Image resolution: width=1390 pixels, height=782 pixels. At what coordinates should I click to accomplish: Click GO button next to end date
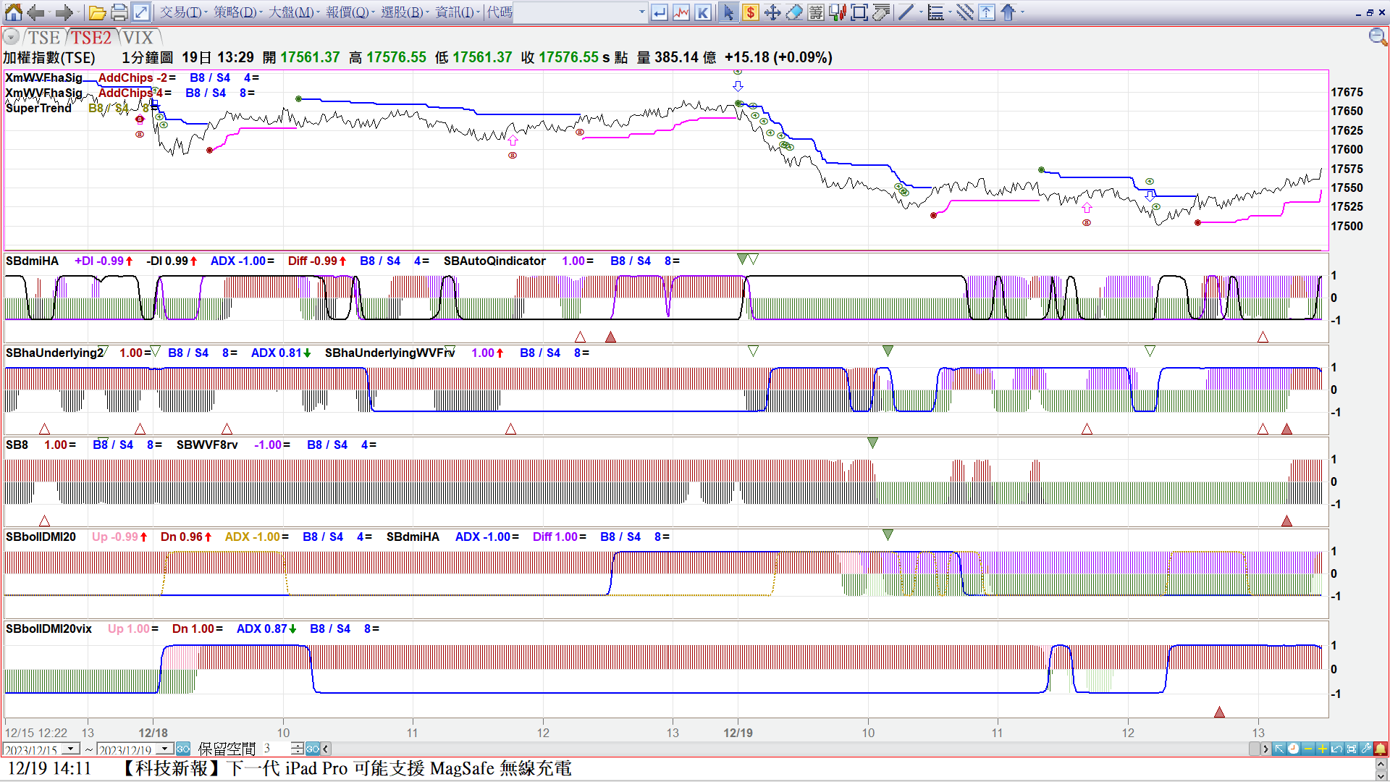(x=183, y=749)
